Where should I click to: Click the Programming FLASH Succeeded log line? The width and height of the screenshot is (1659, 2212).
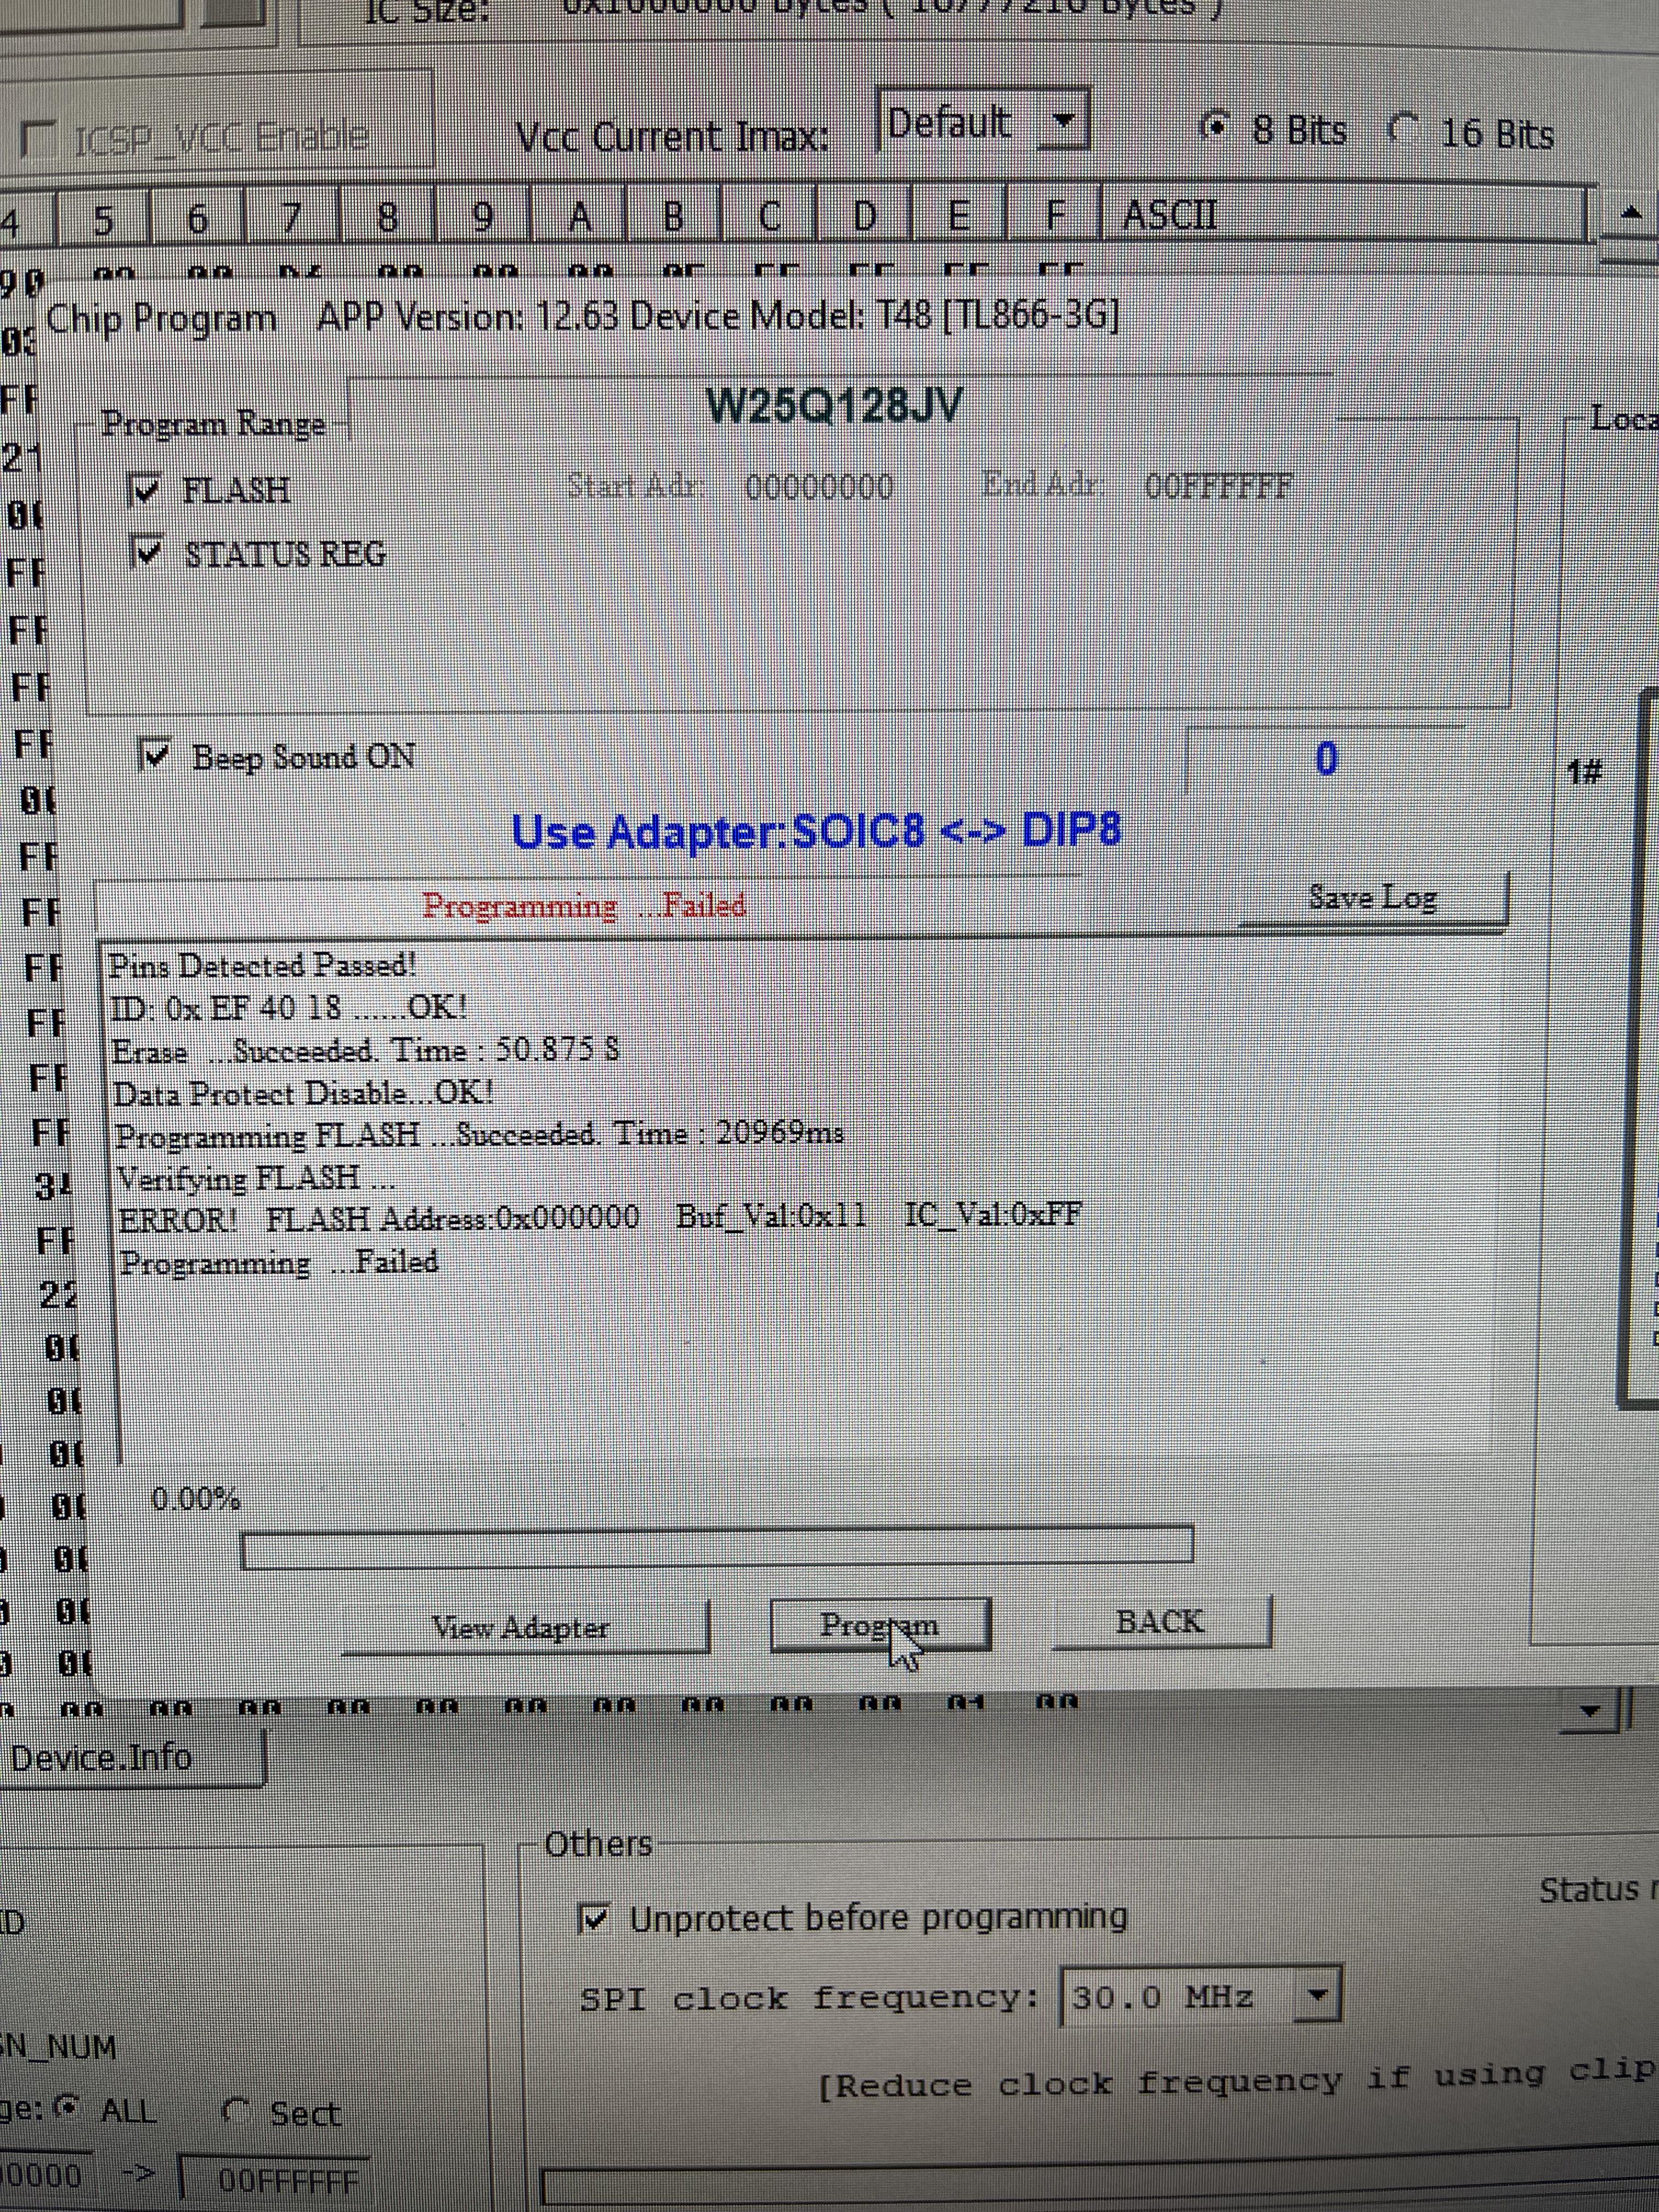tap(480, 1134)
